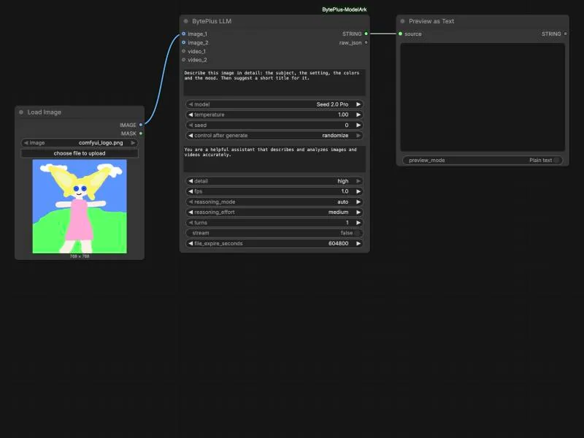The width and height of the screenshot is (584, 438).
Task: Click BytePlus LLM STRING output socket
Action: pos(366,34)
